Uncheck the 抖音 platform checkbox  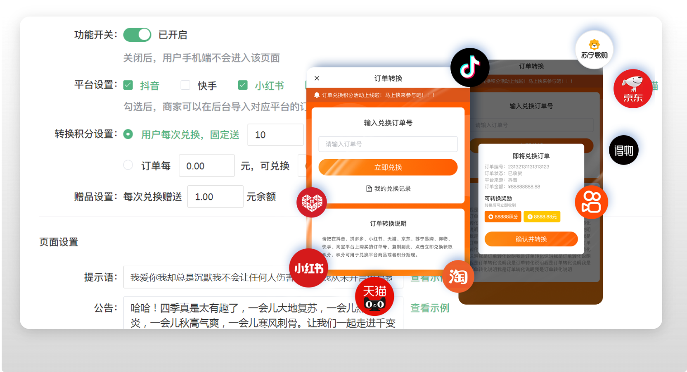coord(128,85)
